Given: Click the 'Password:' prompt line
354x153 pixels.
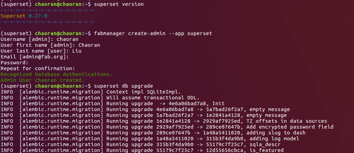Looking at the screenshot, I should [15, 63].
